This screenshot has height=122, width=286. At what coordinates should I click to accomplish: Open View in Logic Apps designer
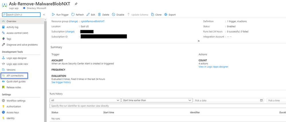point(213,67)
